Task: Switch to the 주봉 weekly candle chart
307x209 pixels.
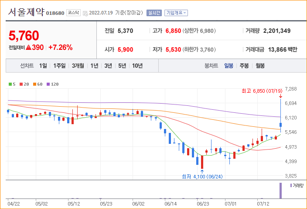Action: pyautogui.click(x=244, y=66)
